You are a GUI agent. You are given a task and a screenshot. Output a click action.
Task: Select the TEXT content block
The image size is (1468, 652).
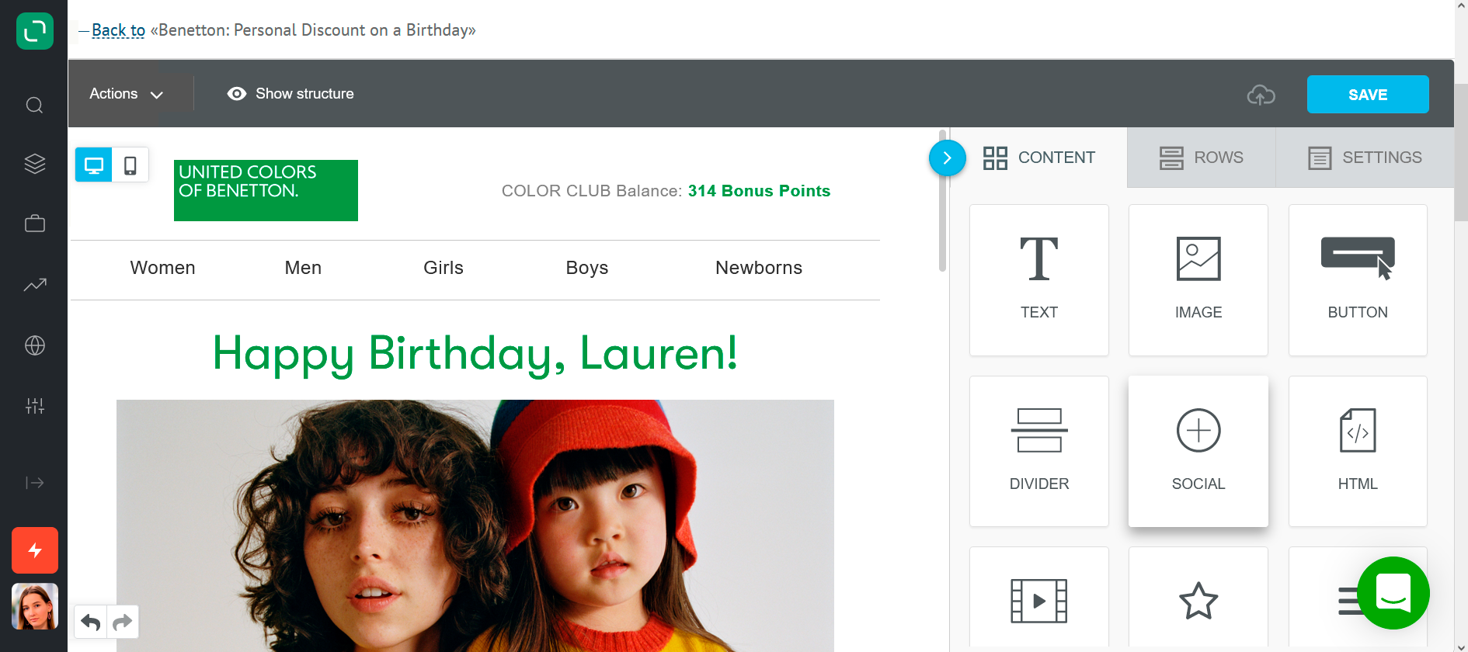pyautogui.click(x=1039, y=280)
